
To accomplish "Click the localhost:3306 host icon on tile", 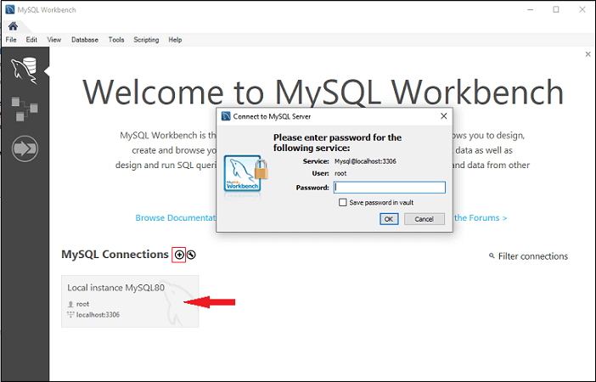I will coord(70,314).
